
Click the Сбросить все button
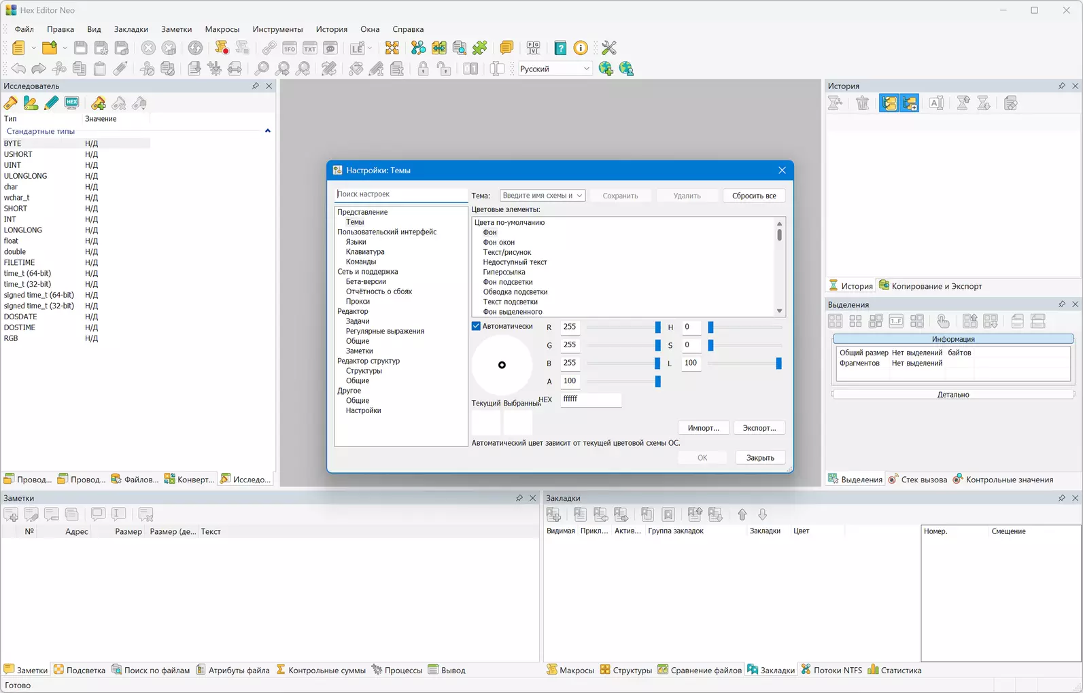click(753, 196)
